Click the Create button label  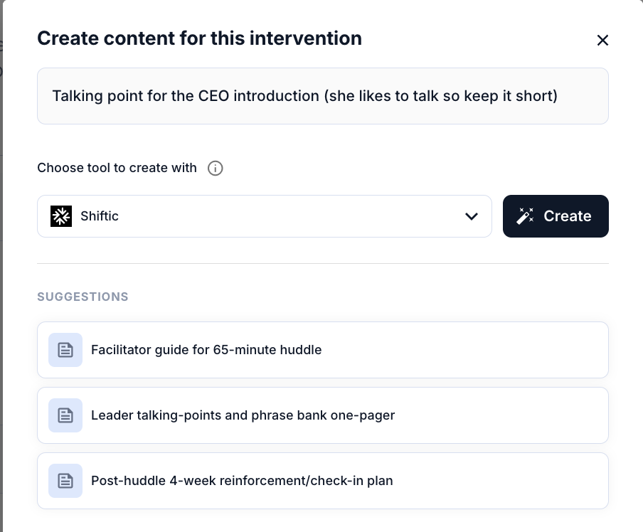568,216
